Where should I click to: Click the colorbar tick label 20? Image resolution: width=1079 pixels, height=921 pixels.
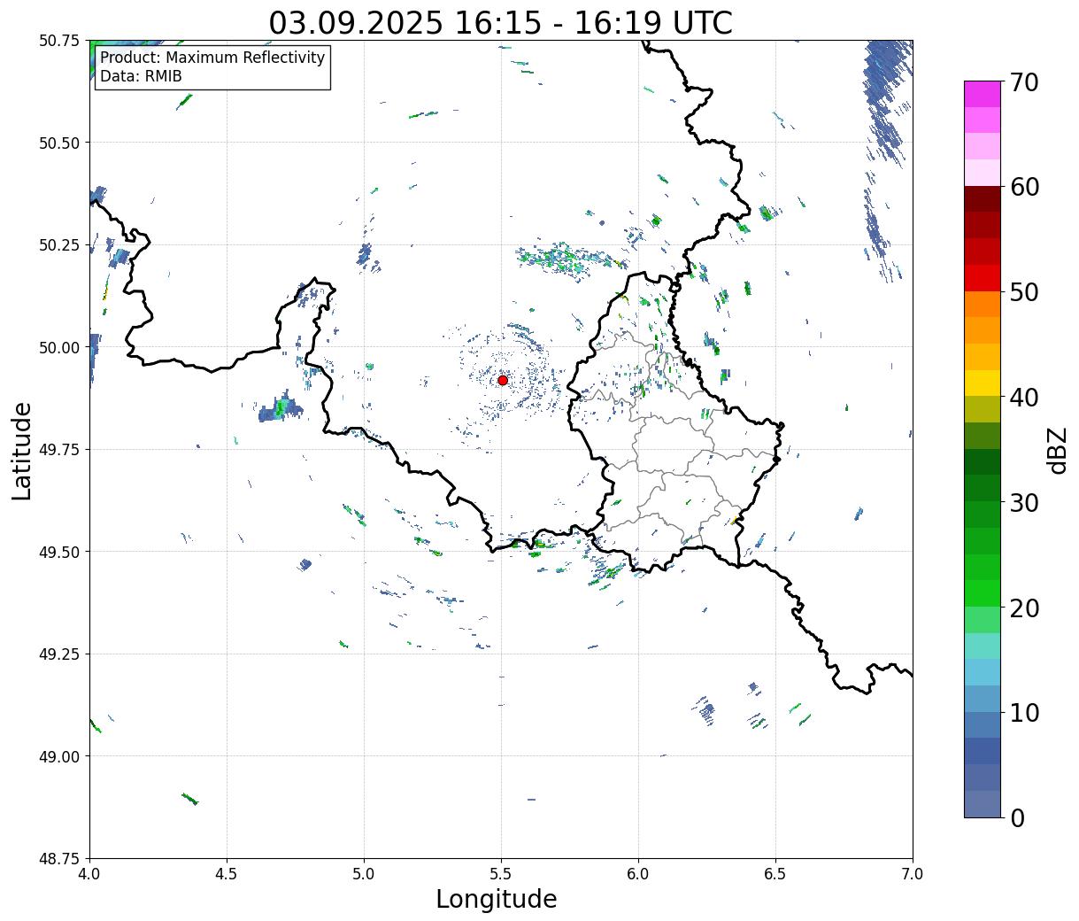pyautogui.click(x=1023, y=608)
